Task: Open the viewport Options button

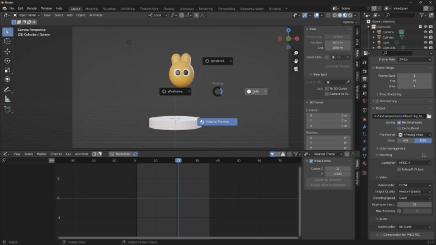Action: [349, 22]
